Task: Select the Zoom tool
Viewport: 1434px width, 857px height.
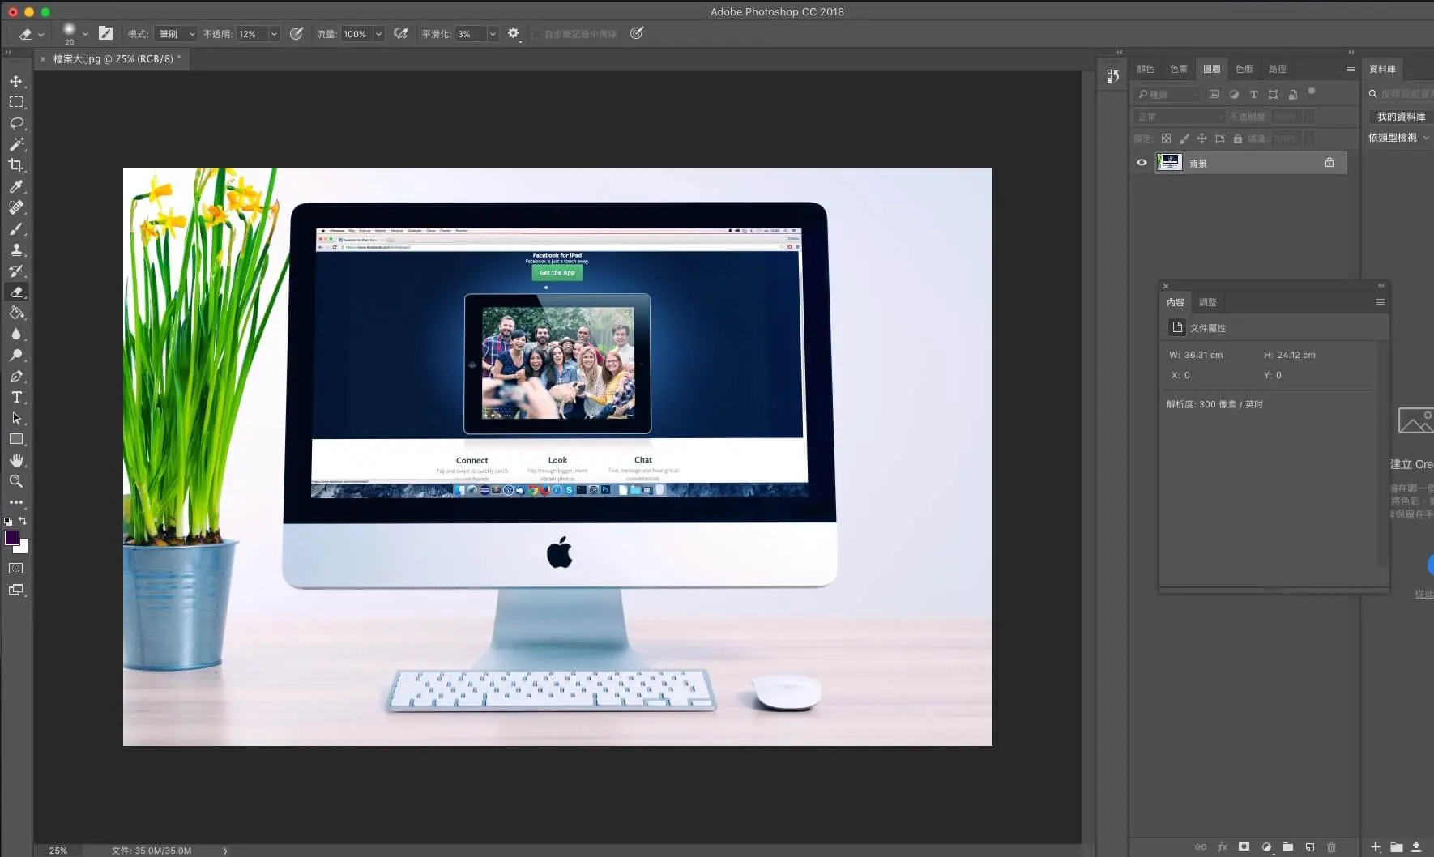Action: (16, 481)
